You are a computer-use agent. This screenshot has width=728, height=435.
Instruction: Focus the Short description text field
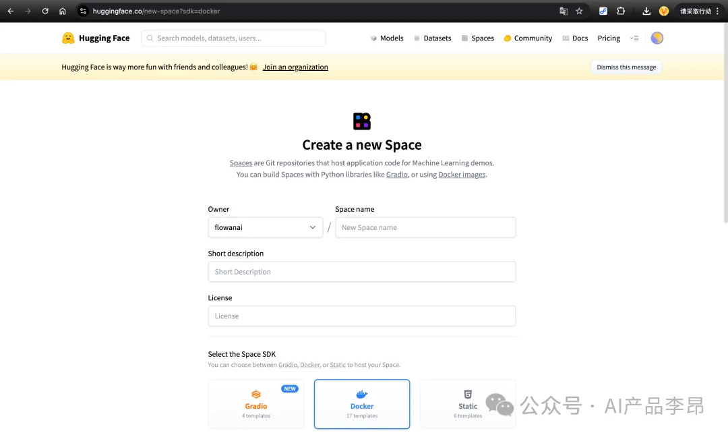click(x=362, y=272)
